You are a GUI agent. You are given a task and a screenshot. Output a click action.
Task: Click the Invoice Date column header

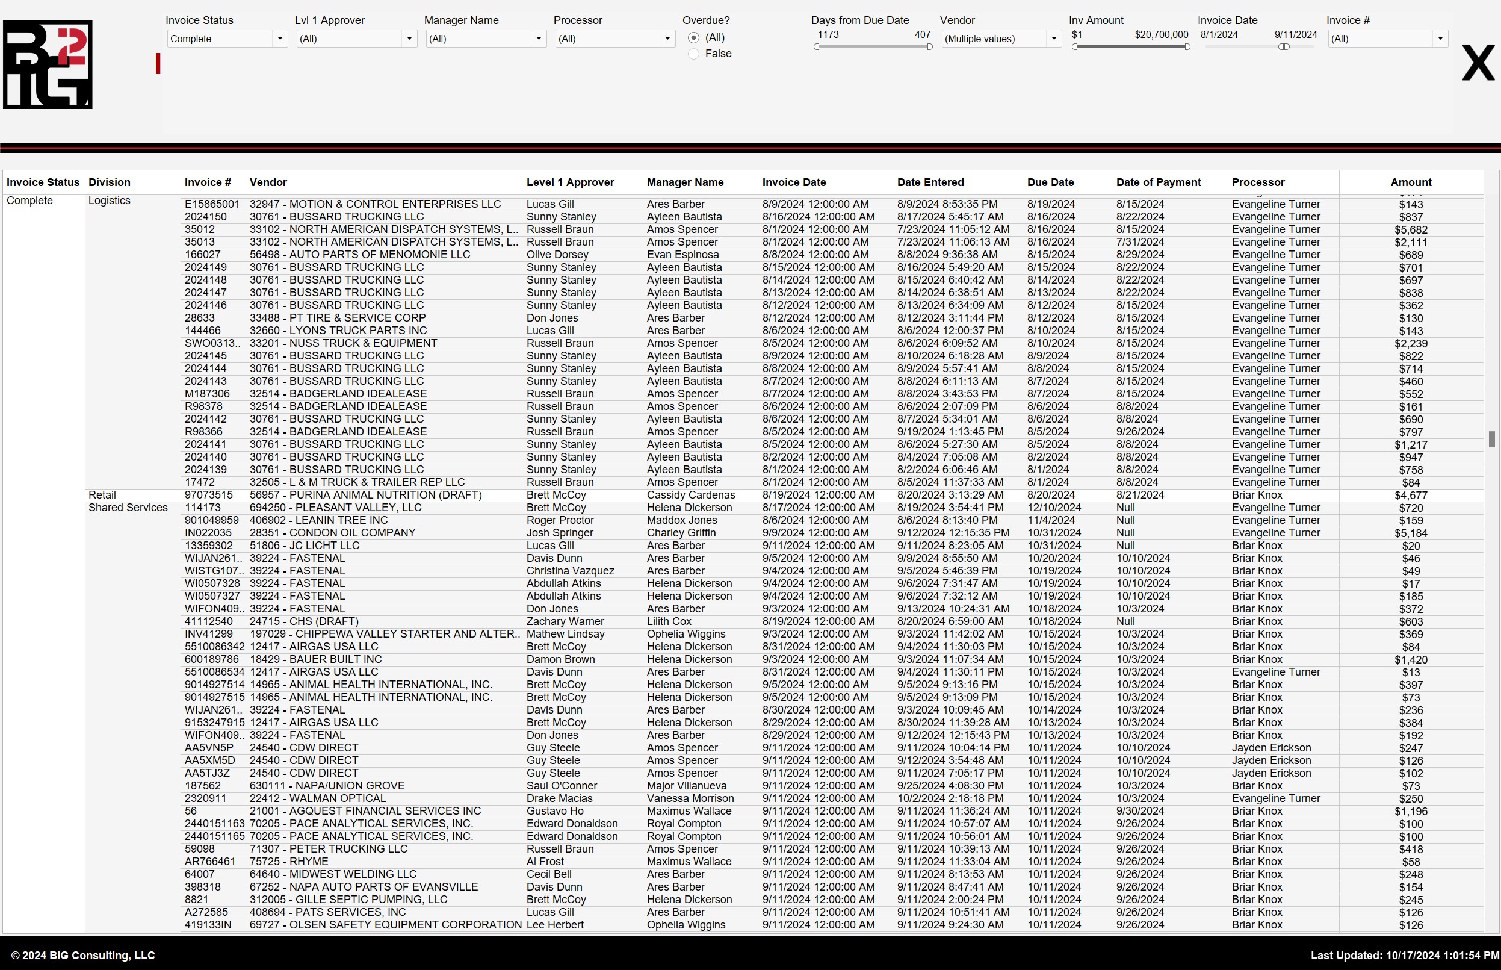pyautogui.click(x=794, y=182)
